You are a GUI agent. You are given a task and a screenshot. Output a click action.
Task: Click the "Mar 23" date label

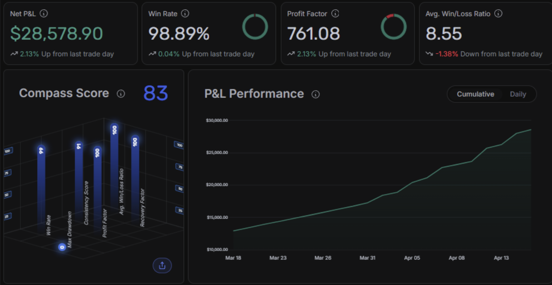pyautogui.click(x=278, y=258)
